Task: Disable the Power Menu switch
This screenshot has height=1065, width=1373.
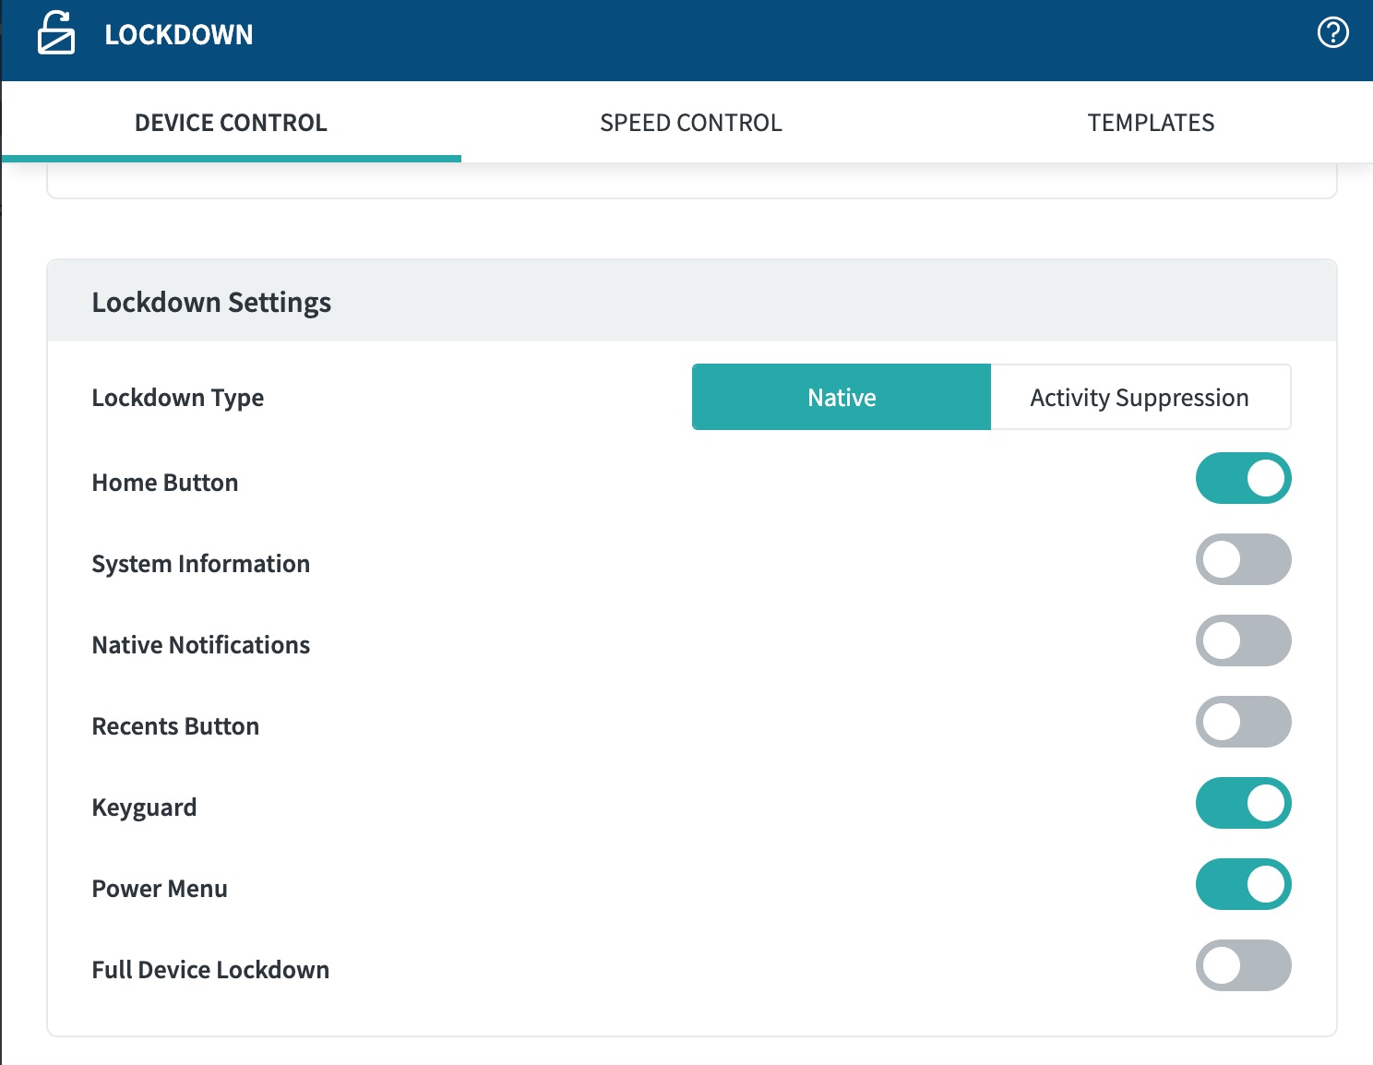Action: [x=1243, y=884]
